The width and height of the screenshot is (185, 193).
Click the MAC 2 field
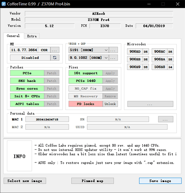47,127
